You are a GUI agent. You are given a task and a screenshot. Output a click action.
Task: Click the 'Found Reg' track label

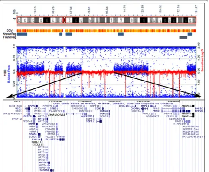click(10, 37)
